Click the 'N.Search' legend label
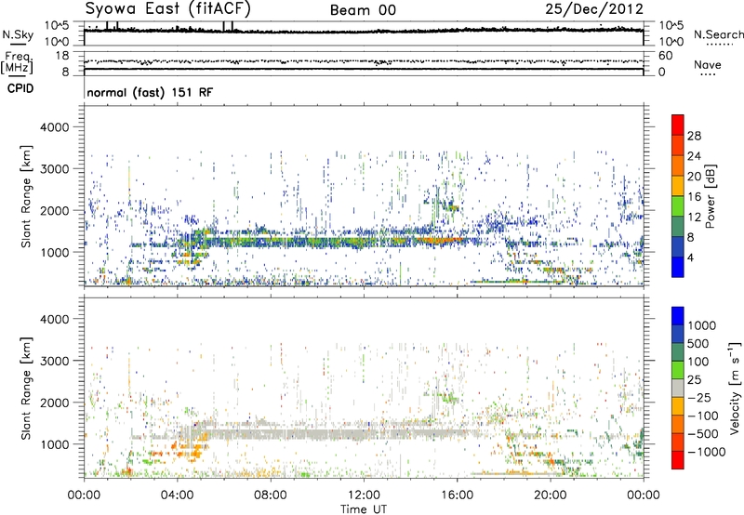This screenshot has height=515, width=744. click(x=719, y=34)
